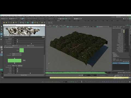Collapse the color section expander in MTG window
The height and width of the screenshot is (98, 131).
click(x=5, y=47)
